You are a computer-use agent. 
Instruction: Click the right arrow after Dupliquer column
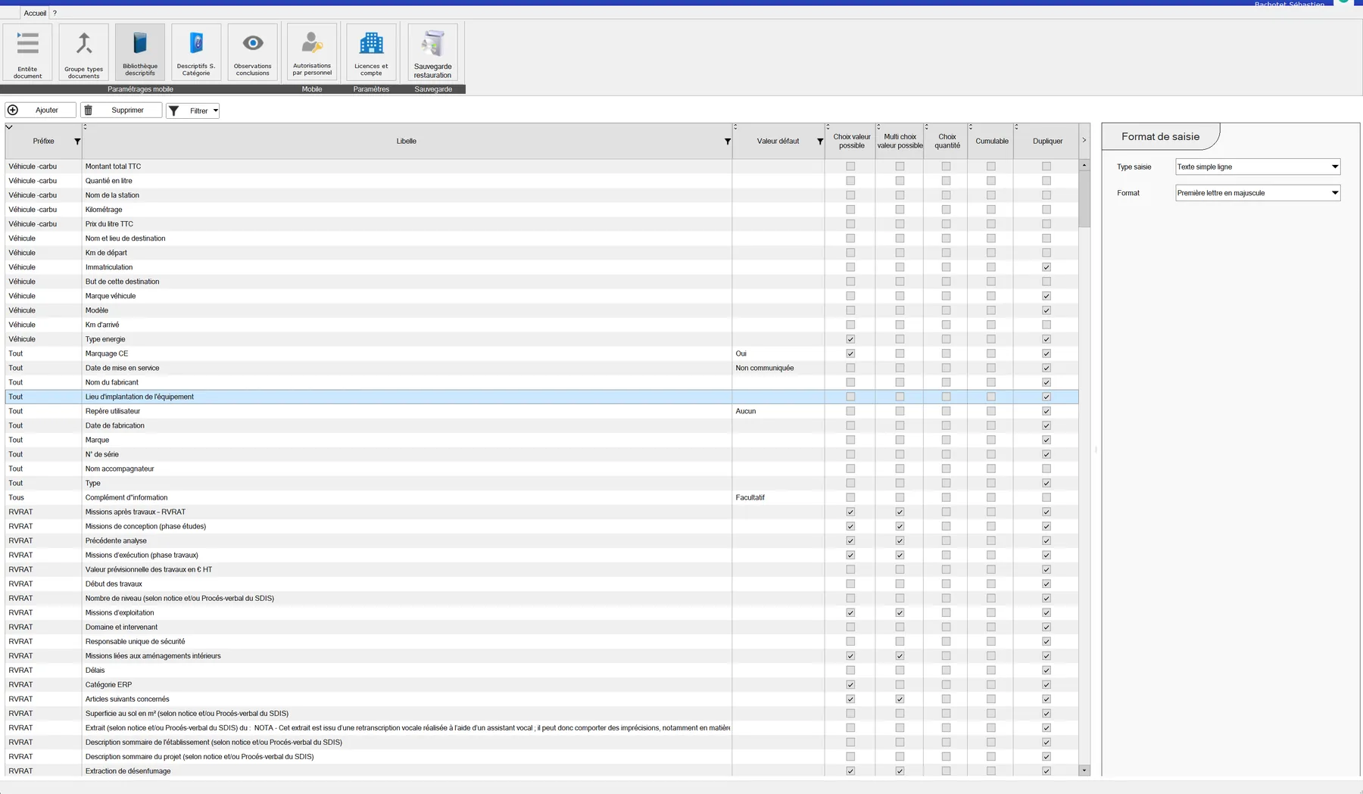pos(1084,141)
